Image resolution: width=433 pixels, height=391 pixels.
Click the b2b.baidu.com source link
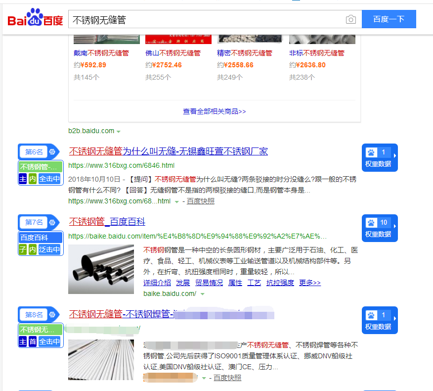point(91,131)
